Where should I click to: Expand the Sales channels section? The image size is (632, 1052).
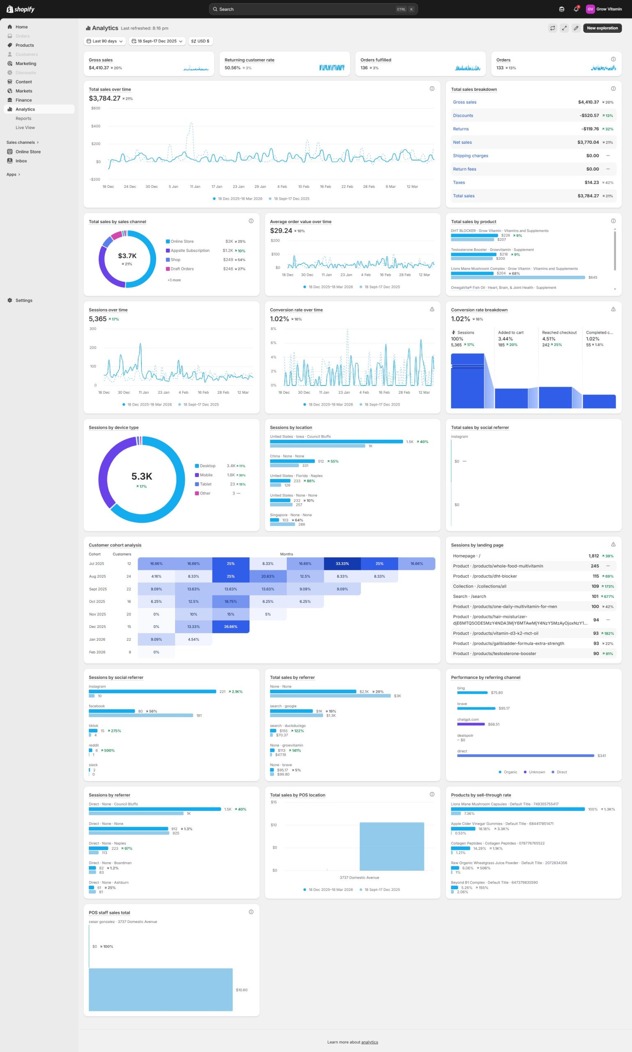(x=23, y=142)
